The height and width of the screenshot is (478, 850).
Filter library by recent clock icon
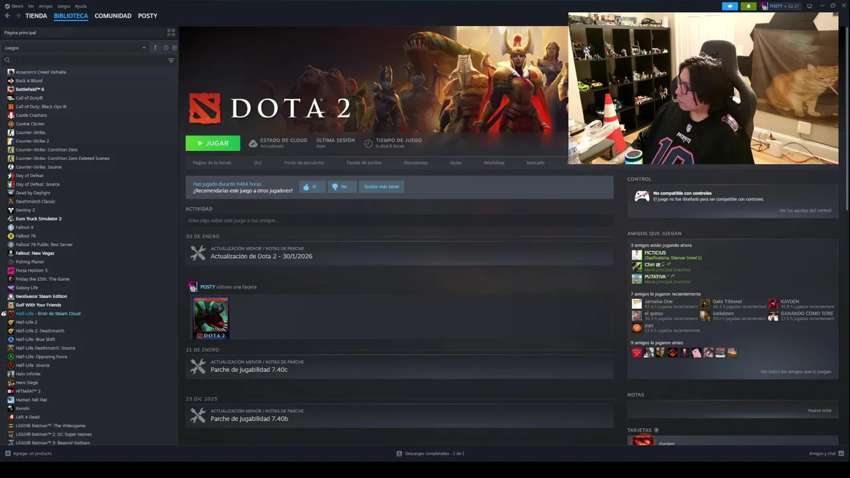(165, 48)
